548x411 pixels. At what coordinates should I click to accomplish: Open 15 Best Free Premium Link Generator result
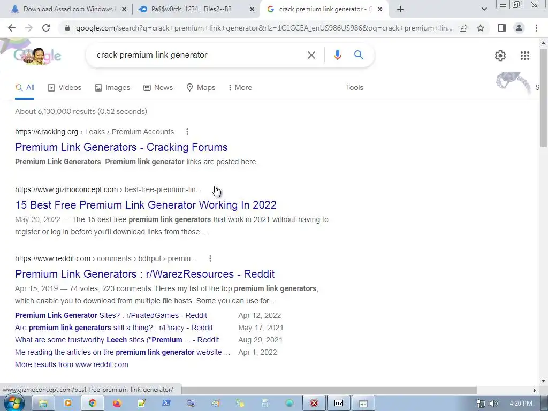146,205
